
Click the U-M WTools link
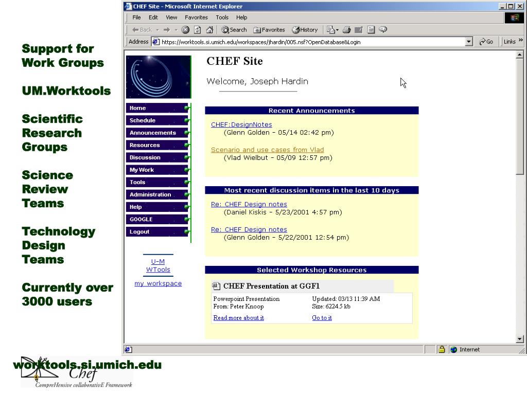click(158, 266)
